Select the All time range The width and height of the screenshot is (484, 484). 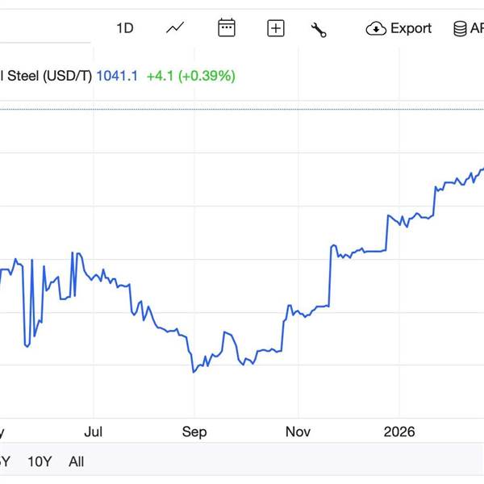pos(77,461)
